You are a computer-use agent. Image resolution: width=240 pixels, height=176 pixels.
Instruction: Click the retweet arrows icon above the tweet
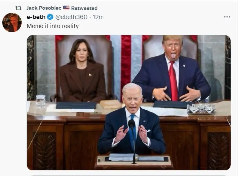click(18, 8)
